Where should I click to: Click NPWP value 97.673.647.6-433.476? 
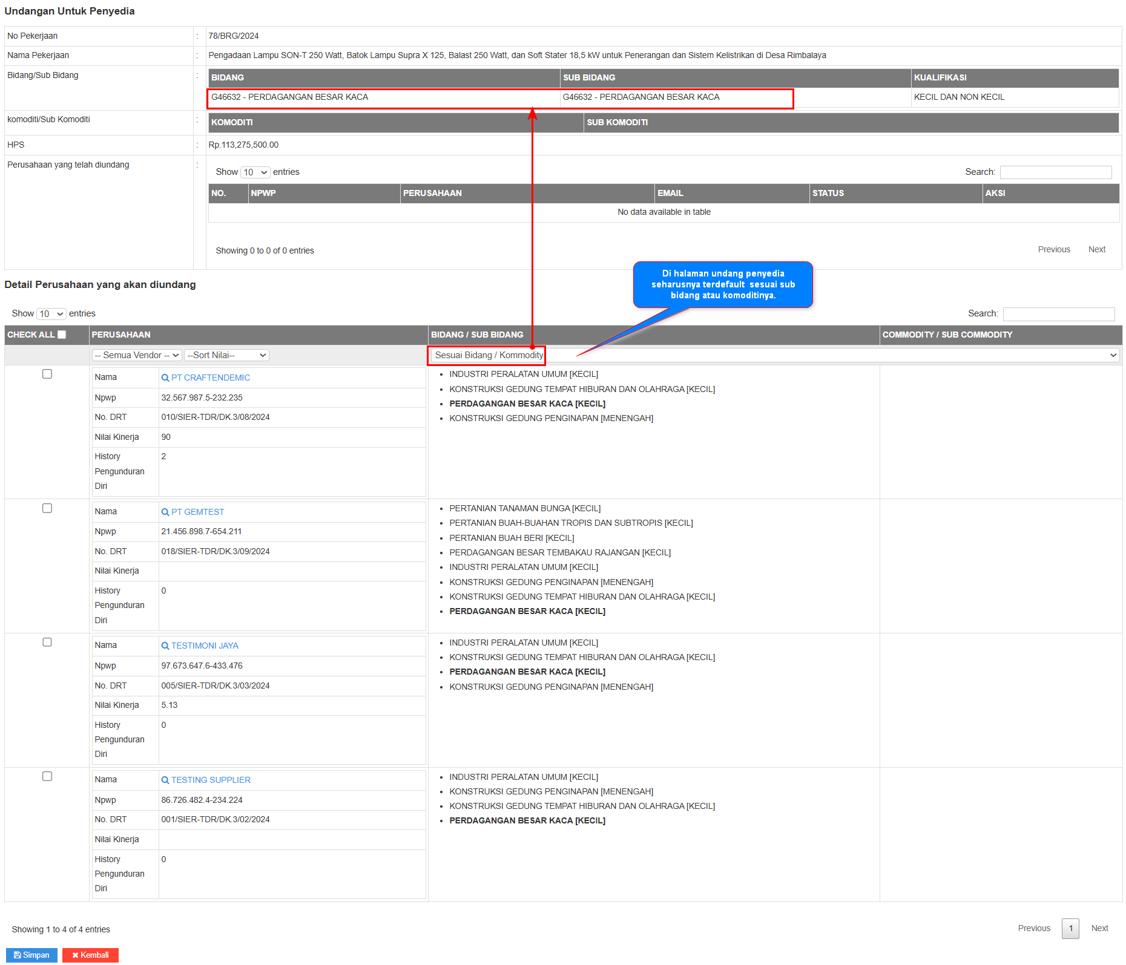(x=202, y=666)
